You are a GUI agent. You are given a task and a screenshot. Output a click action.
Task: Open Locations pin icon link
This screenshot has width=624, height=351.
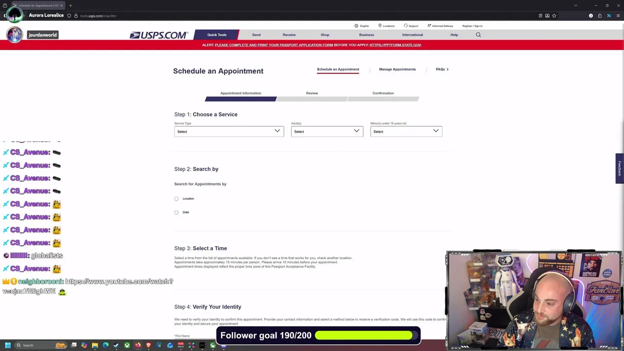pyautogui.click(x=380, y=26)
